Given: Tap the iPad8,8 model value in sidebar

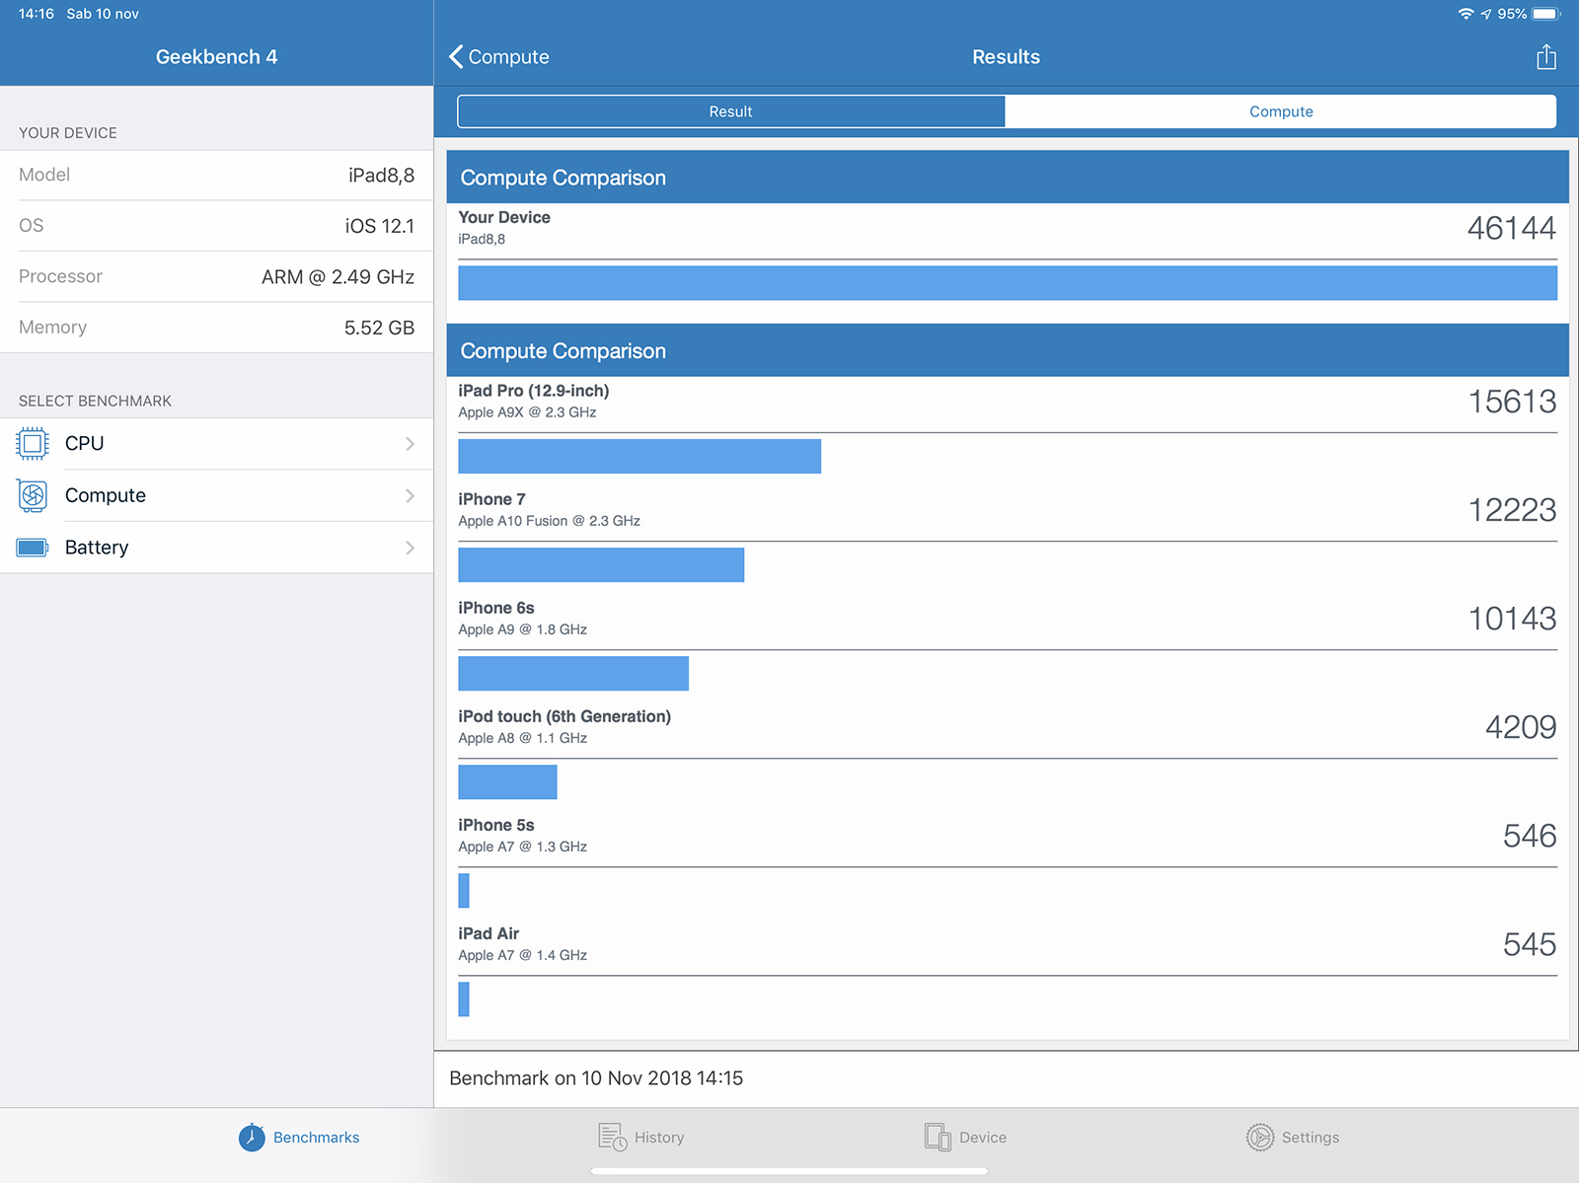Looking at the screenshot, I should pos(381,176).
